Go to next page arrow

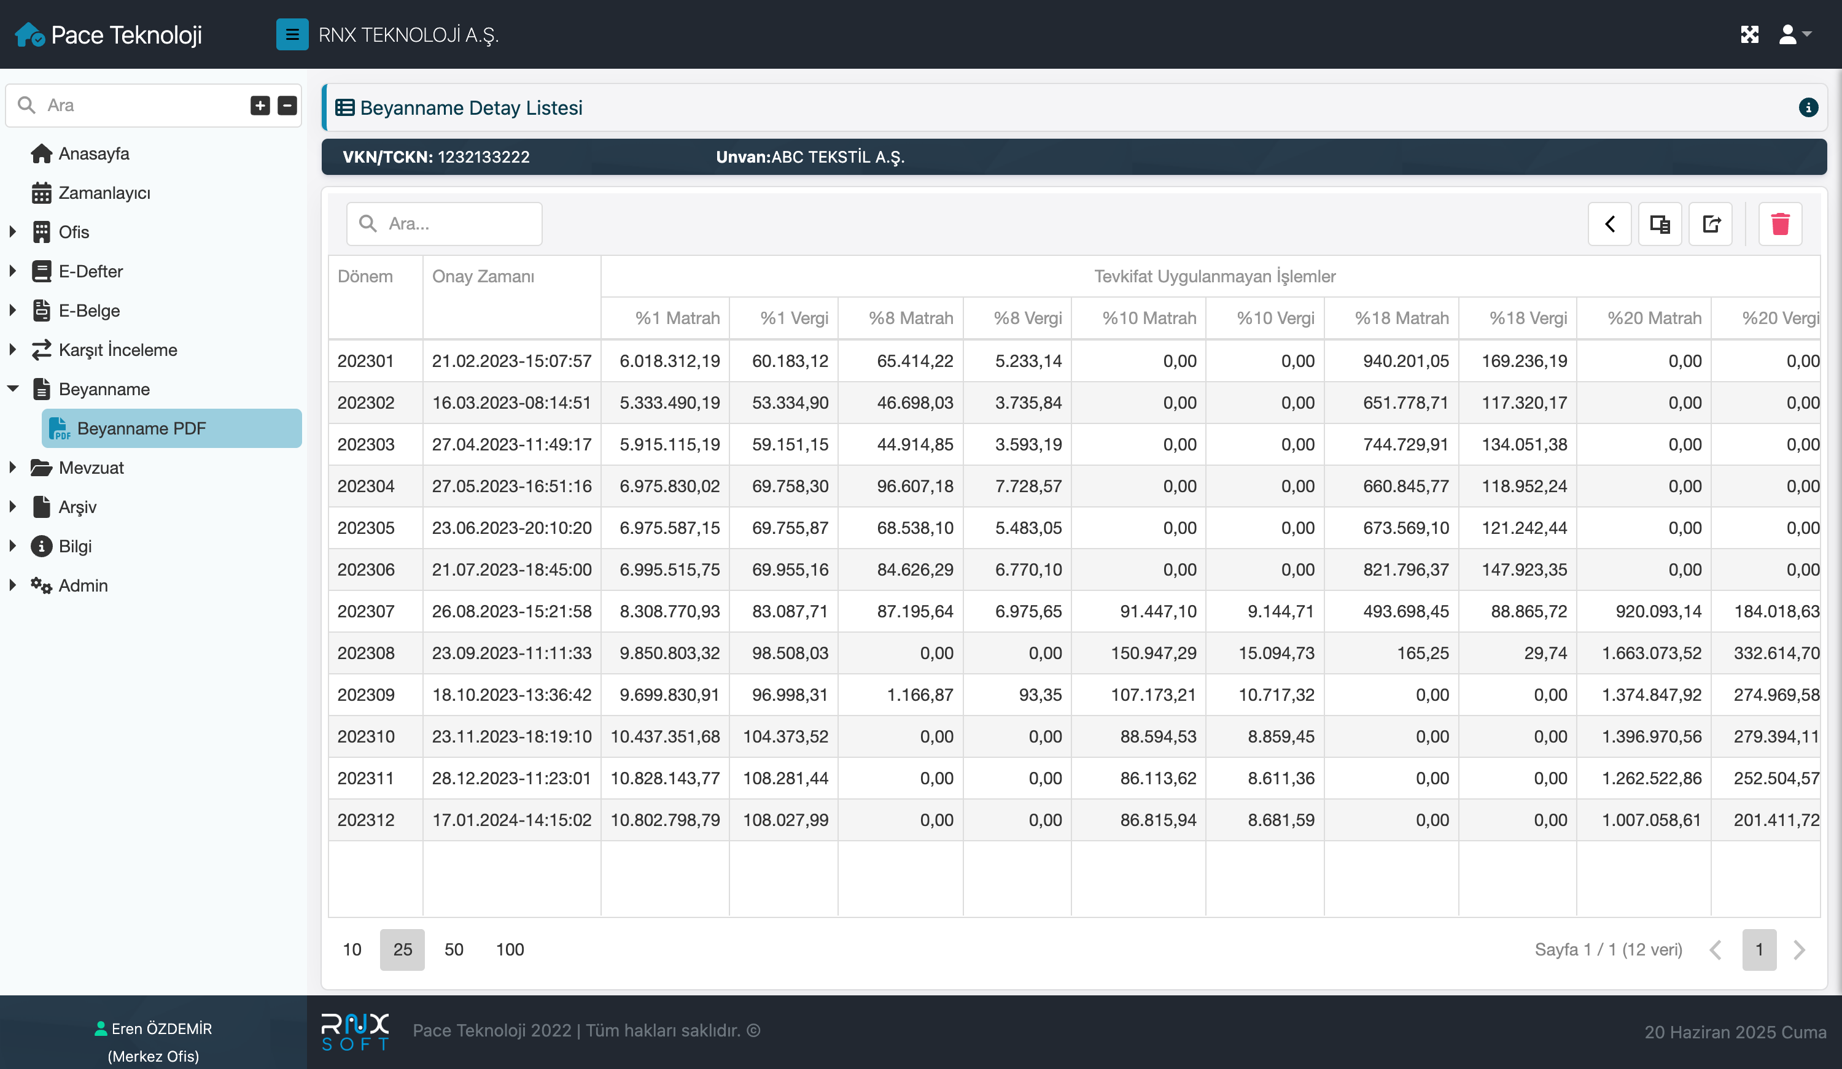click(x=1799, y=949)
